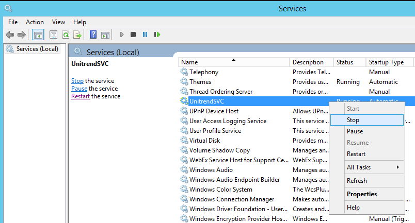The height and width of the screenshot is (223, 415).
Task: Open the File menu
Action: coord(13,22)
